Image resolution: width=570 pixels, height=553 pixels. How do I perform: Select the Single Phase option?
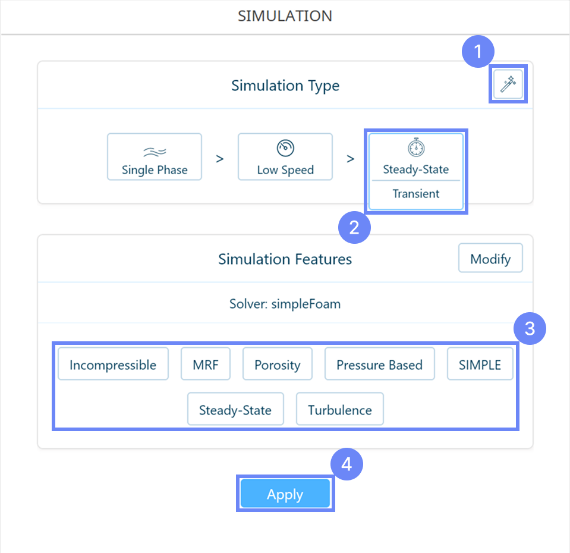coord(155,157)
